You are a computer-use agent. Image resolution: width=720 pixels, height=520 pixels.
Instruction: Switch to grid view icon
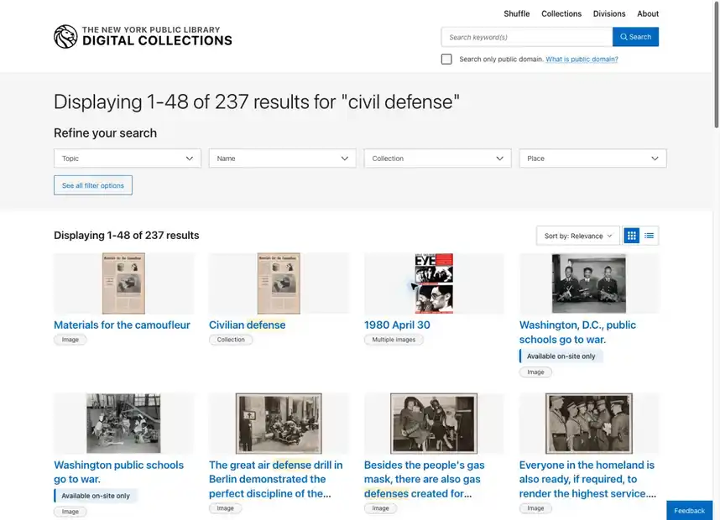click(631, 236)
